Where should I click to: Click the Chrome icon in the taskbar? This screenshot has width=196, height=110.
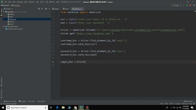[x=75, y=108]
